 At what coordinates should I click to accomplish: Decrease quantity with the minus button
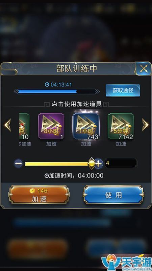pos(18,163)
